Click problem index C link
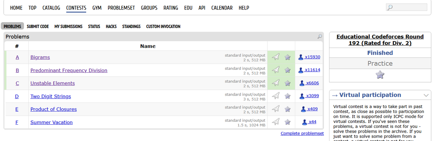Viewport: 436px width, 141px height. click(x=17, y=83)
